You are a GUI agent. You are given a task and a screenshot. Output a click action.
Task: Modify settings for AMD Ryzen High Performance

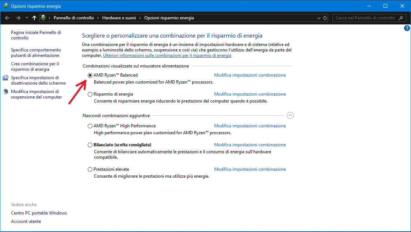pos(250,126)
